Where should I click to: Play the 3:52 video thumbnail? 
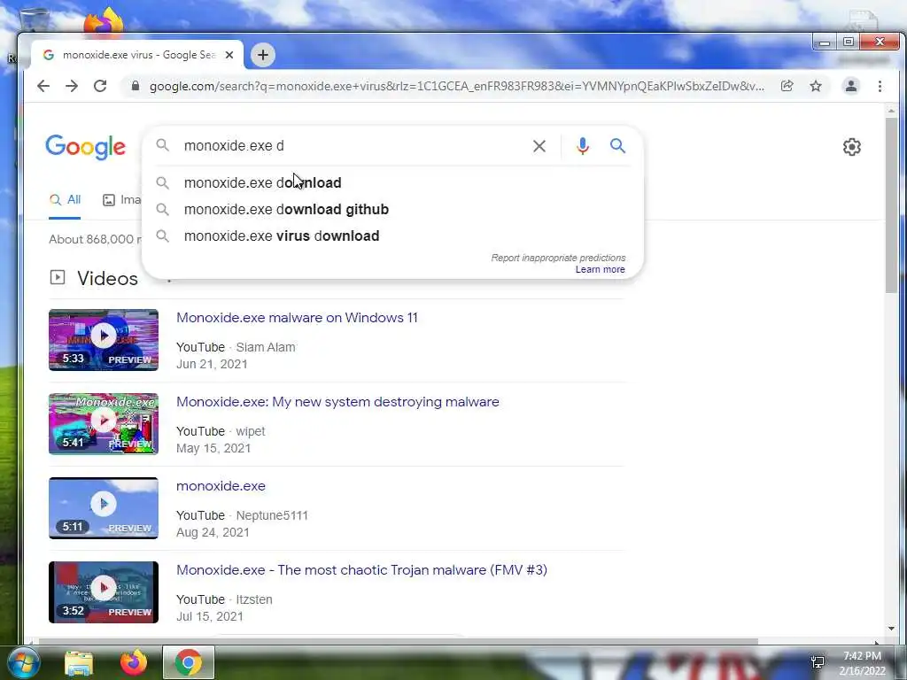104,592
